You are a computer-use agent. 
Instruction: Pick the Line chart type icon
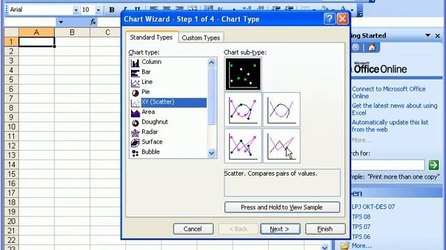click(135, 83)
